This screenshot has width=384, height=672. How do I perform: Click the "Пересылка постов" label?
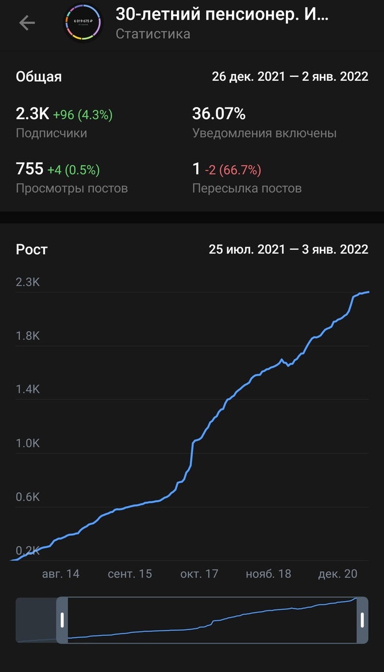point(247,188)
